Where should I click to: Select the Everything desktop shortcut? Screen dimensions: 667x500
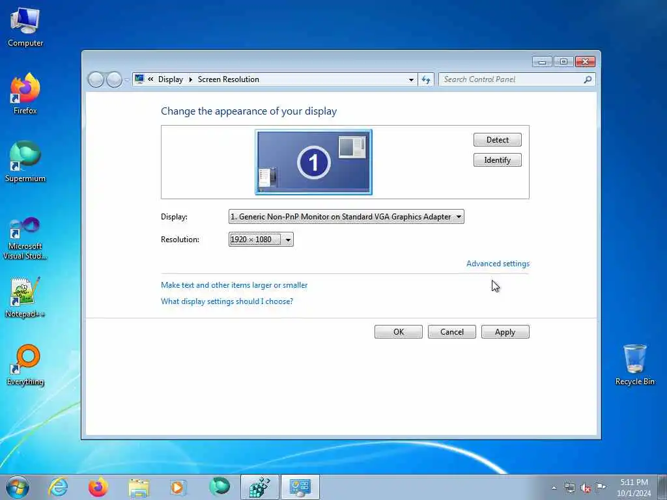25,365
